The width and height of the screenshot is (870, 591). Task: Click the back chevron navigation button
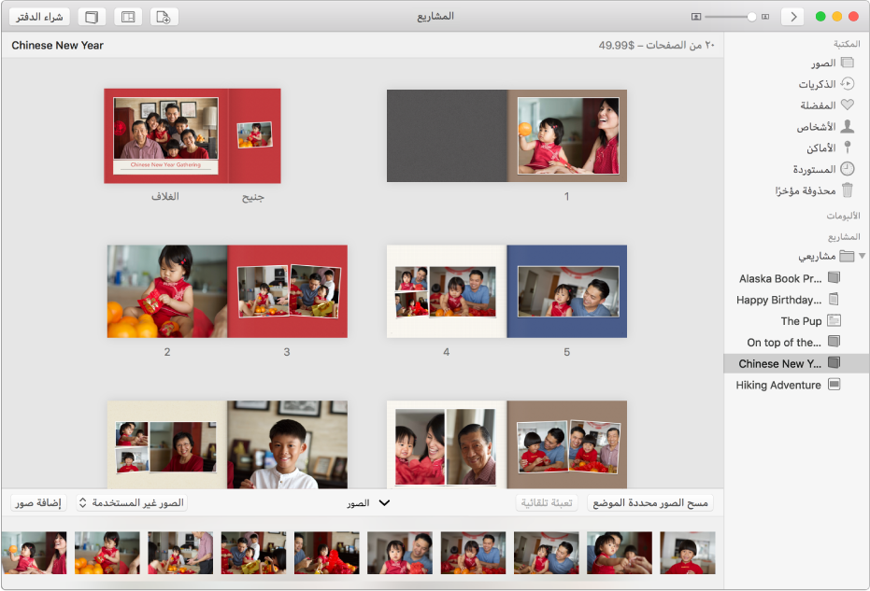coord(792,17)
